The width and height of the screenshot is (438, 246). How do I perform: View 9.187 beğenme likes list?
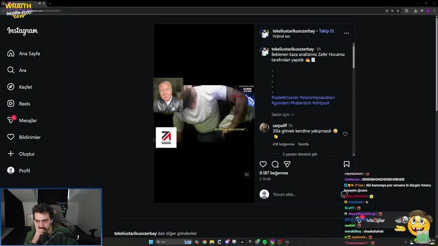coord(274,173)
